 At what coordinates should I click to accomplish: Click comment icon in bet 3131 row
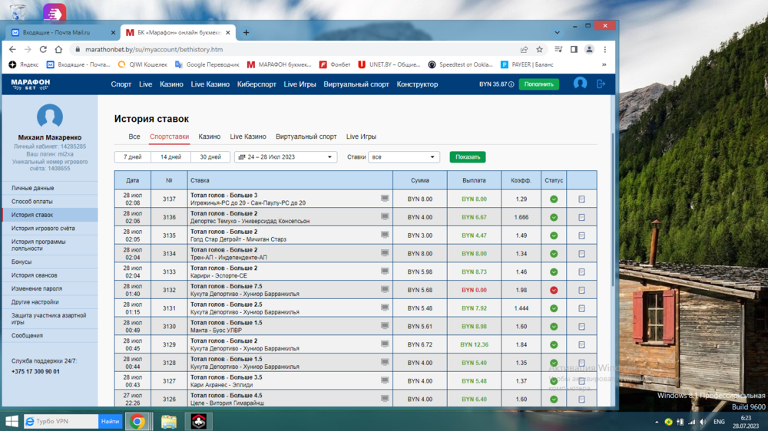pyautogui.click(x=385, y=308)
